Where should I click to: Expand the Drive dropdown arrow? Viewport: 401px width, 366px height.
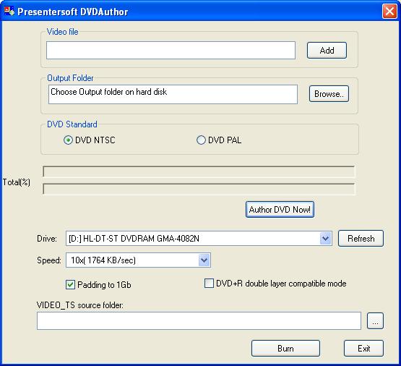pyautogui.click(x=325, y=239)
